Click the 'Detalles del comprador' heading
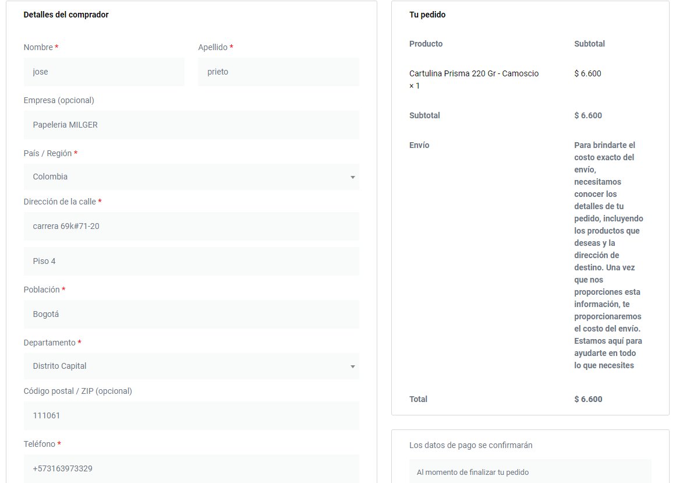The height and width of the screenshot is (483, 676). coord(66,15)
